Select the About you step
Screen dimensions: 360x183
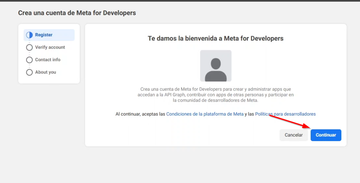coord(41,72)
